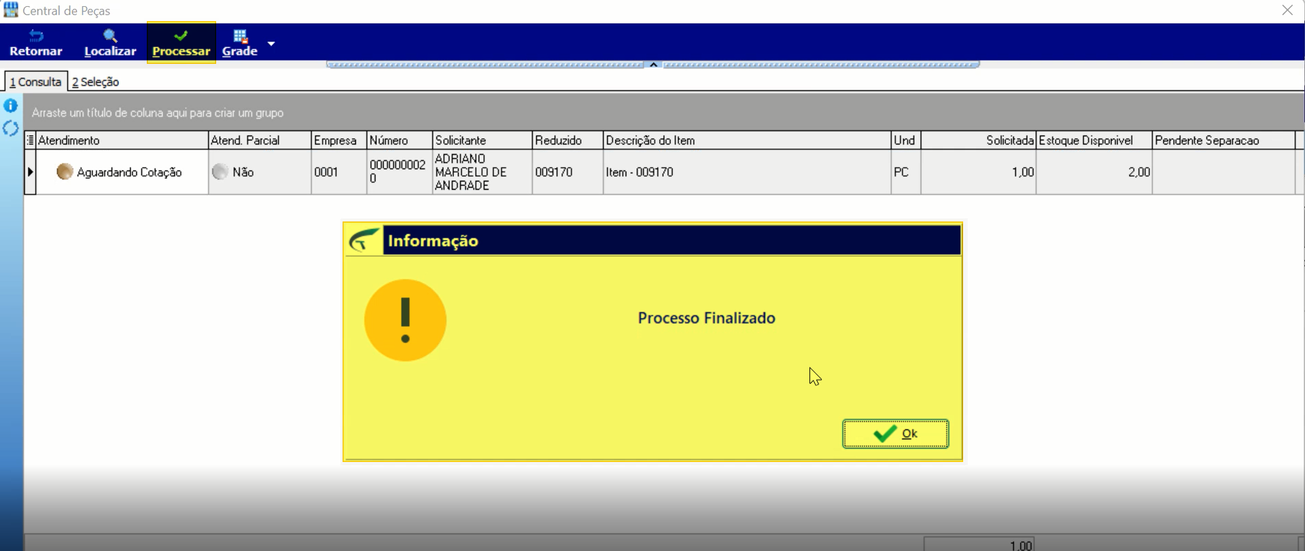This screenshot has width=1305, height=551.
Task: Switch to the 2 Seleção tab
Action: (x=96, y=82)
